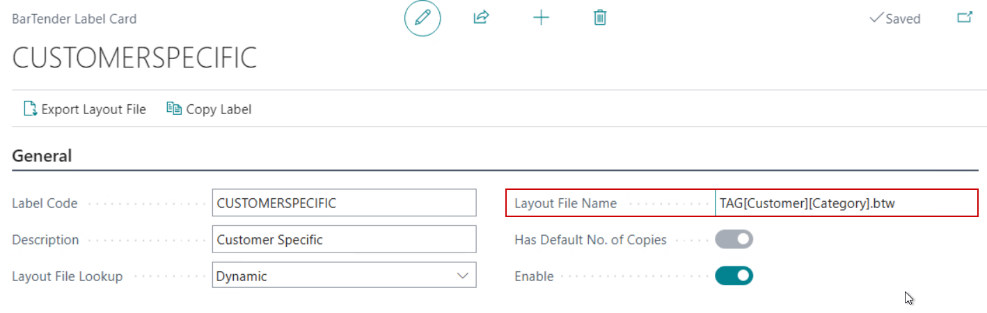Click the Layout File Name field
This screenshot has height=313, width=987.
click(x=846, y=204)
